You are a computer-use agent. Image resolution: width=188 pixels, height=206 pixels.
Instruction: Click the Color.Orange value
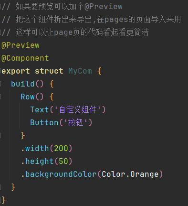tap(130, 174)
